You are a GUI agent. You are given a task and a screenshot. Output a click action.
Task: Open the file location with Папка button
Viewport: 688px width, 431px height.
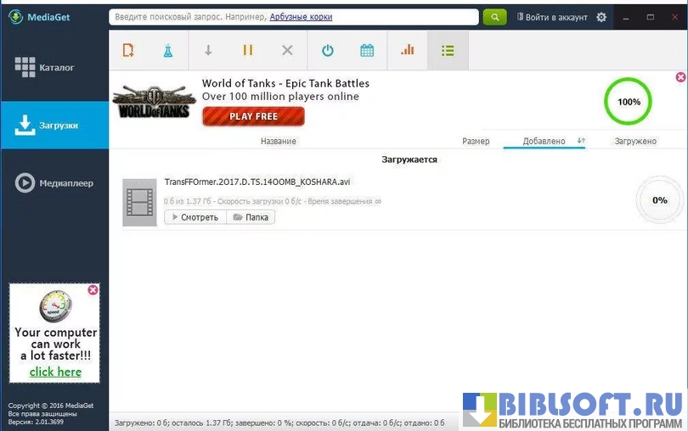(x=251, y=217)
